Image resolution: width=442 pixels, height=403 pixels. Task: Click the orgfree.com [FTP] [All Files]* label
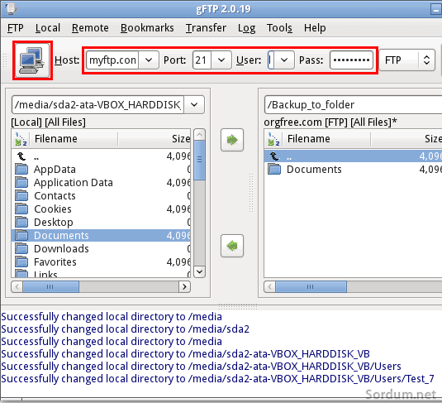coord(330,122)
